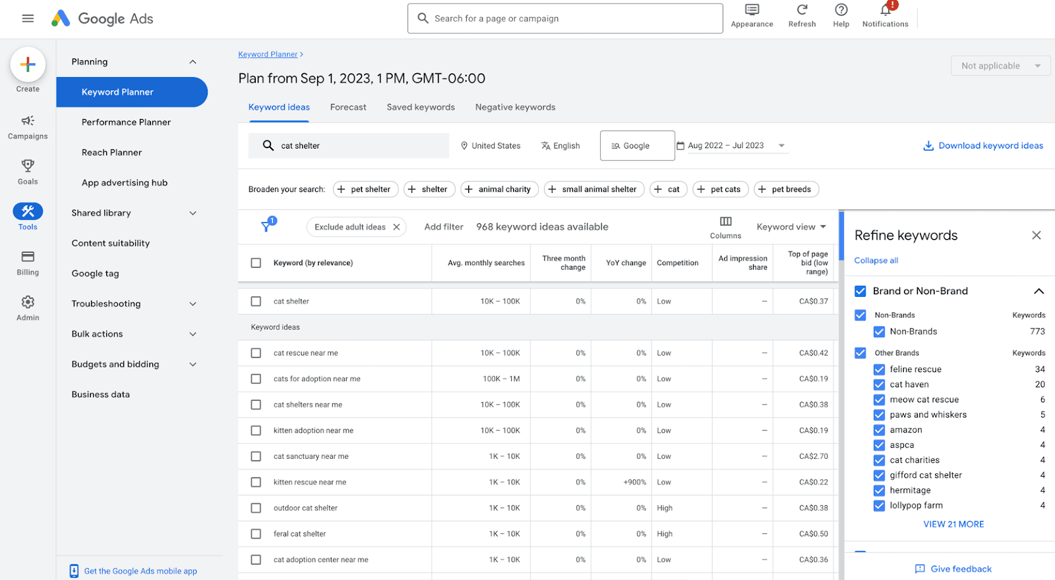Uncheck Brand or Non-Brand checkbox
The width and height of the screenshot is (1055, 580).
coord(860,291)
